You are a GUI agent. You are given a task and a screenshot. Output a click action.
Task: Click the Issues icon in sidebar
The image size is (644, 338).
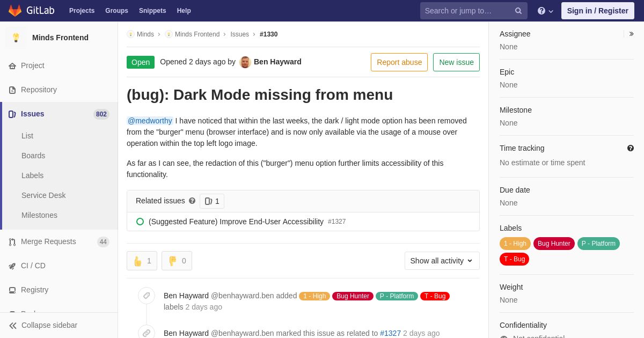[12, 114]
